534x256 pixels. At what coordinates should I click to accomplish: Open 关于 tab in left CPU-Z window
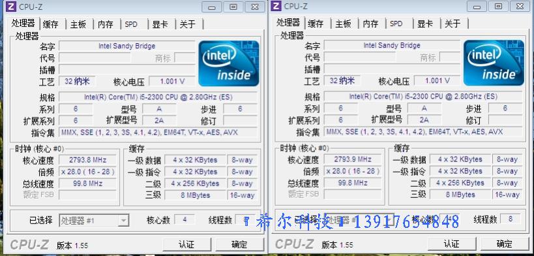tap(187, 24)
